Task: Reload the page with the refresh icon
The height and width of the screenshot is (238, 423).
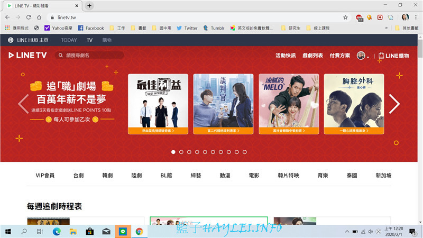Action: [29, 17]
